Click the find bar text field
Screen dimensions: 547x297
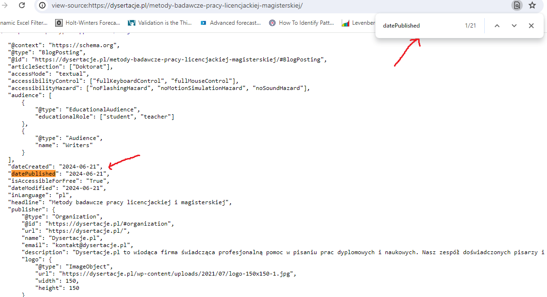418,26
